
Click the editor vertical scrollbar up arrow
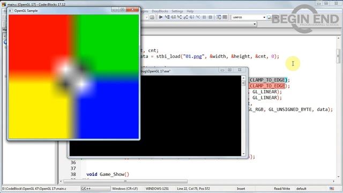[x=338, y=39]
